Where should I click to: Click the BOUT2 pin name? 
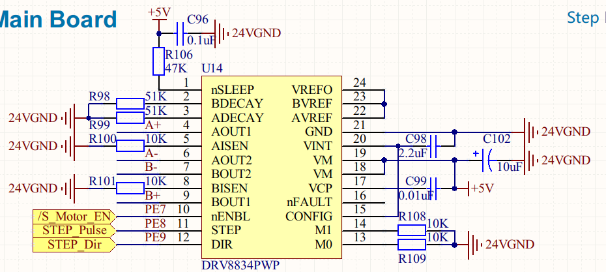click(x=231, y=174)
